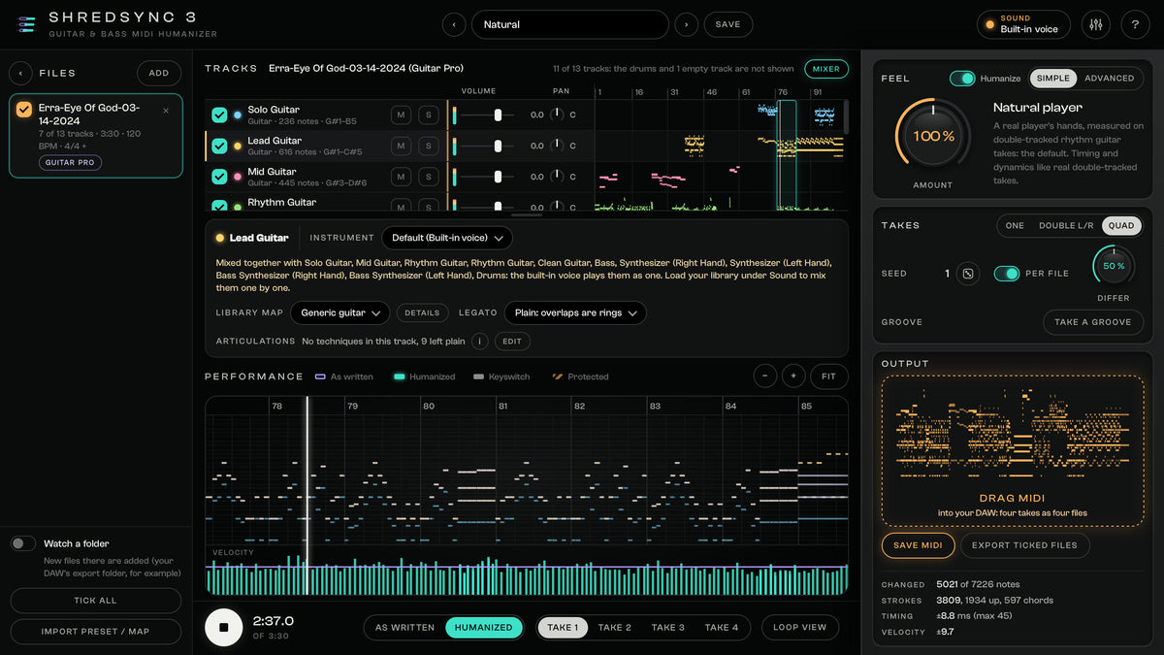Untick the Erra-Eye Of God file checkbox
The image size is (1164, 655).
(x=24, y=110)
